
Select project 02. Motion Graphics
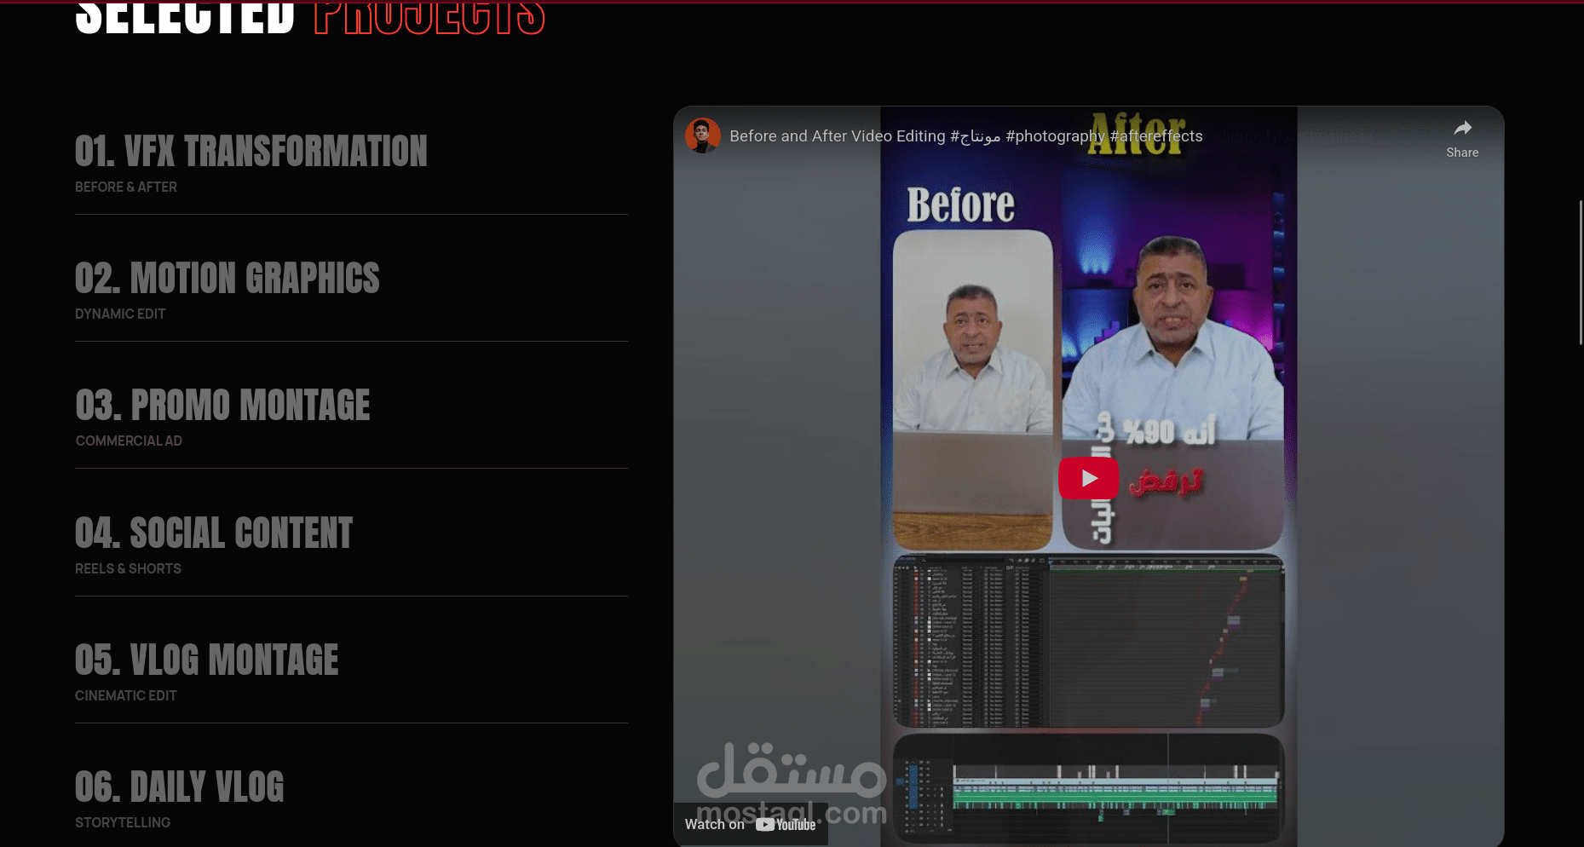click(227, 279)
